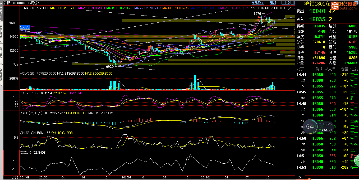This screenshot has height=180, width=359.
Task: Click the QHLSR indicator label
Action: coord(25,133)
